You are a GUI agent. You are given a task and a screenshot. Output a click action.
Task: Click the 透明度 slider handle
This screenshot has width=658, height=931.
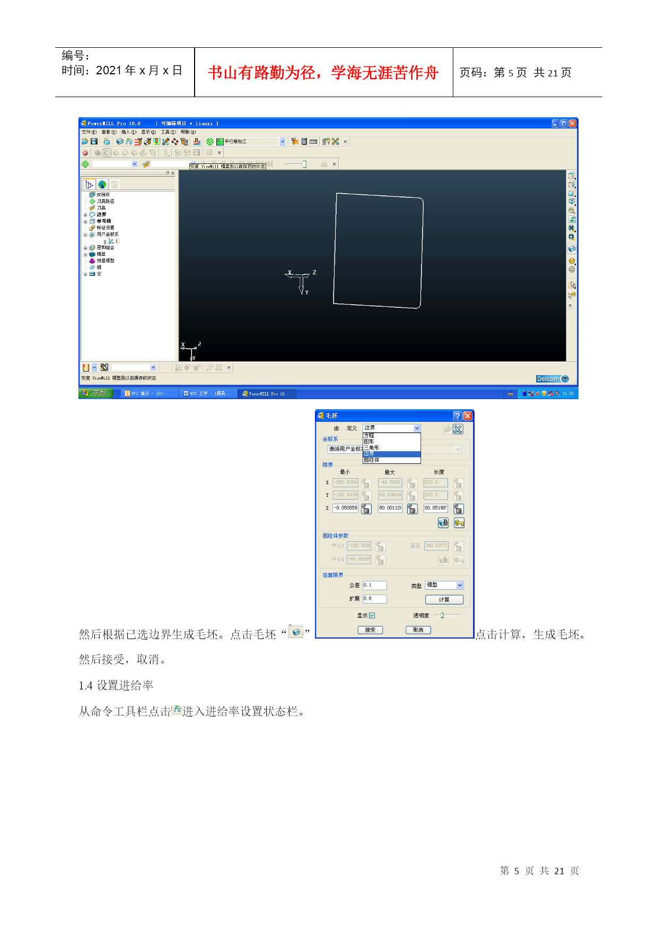[442, 615]
